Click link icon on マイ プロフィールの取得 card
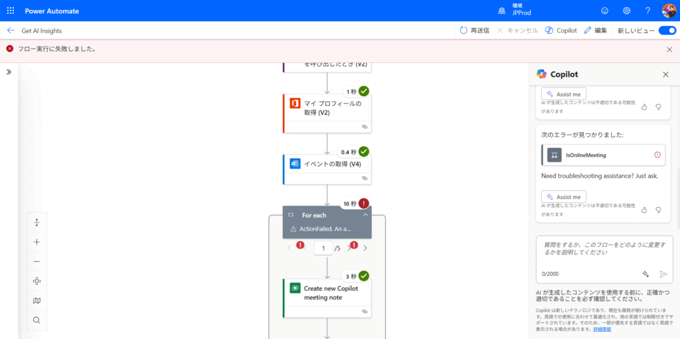680x339 pixels. click(365, 127)
